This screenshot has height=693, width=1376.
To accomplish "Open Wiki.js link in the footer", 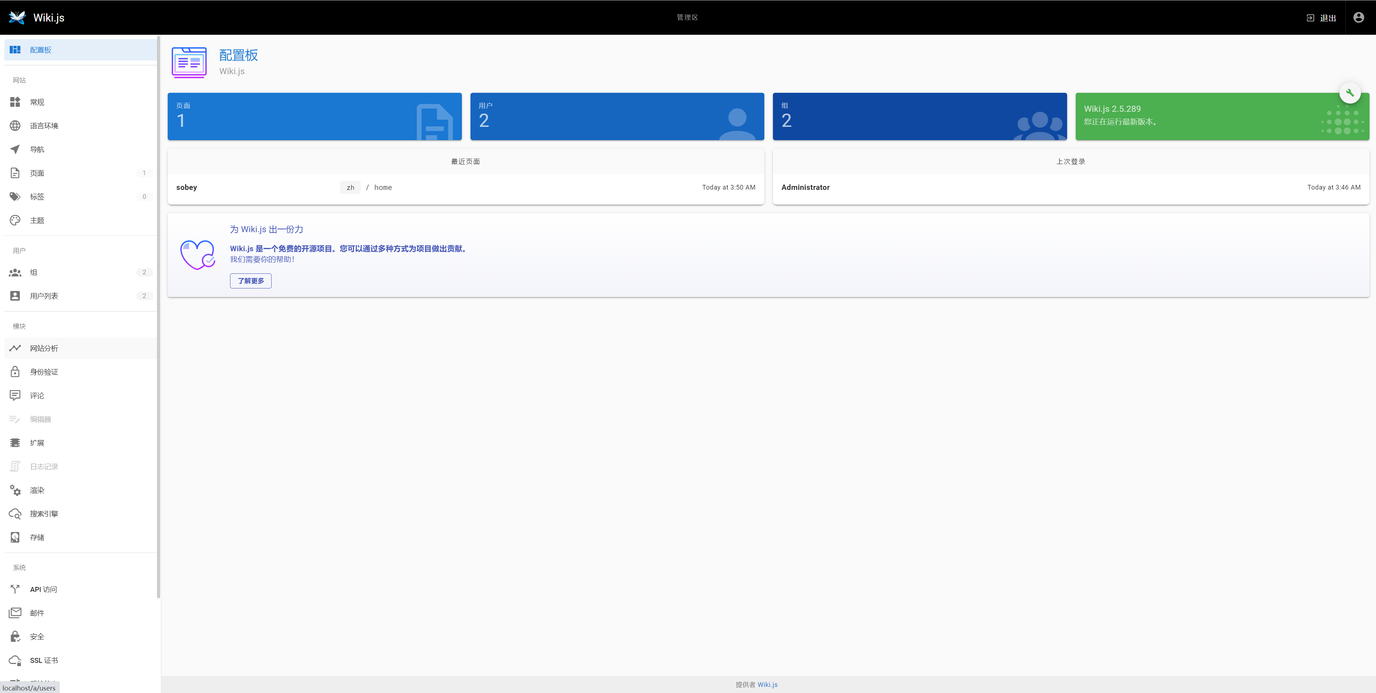I will point(767,685).
